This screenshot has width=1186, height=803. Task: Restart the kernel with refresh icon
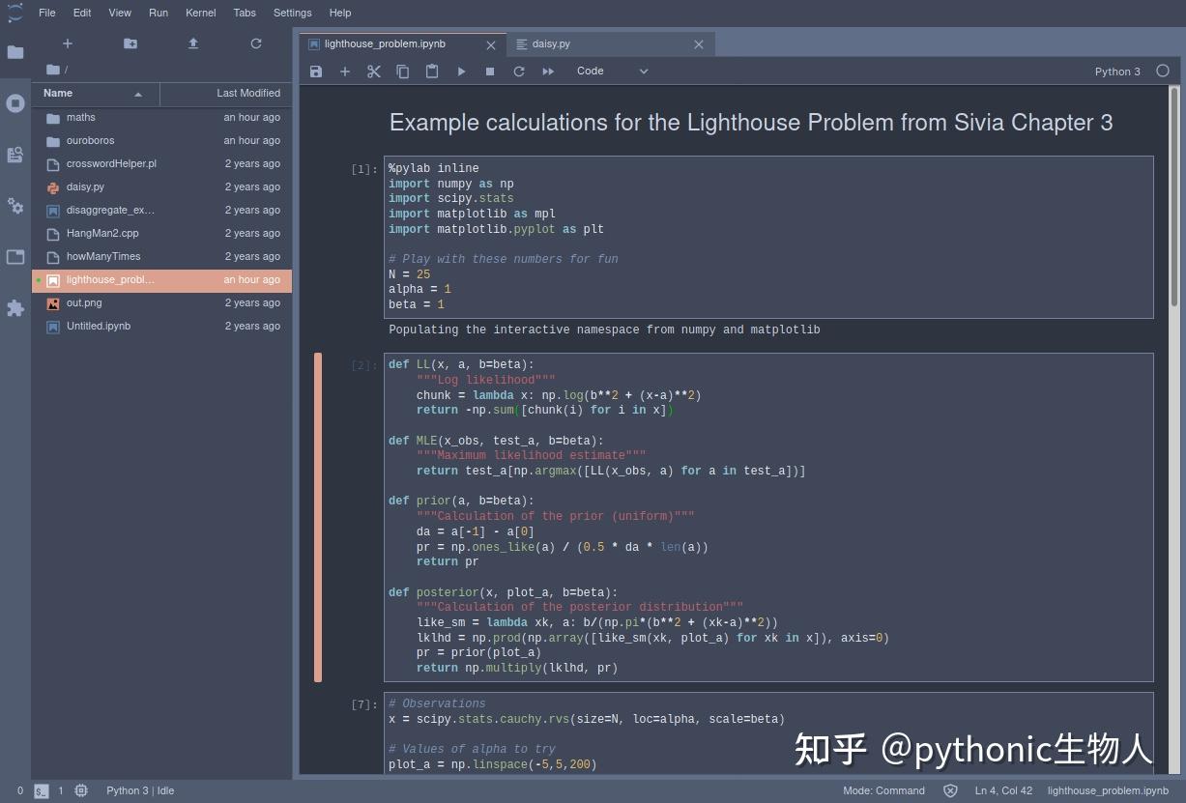coord(519,71)
